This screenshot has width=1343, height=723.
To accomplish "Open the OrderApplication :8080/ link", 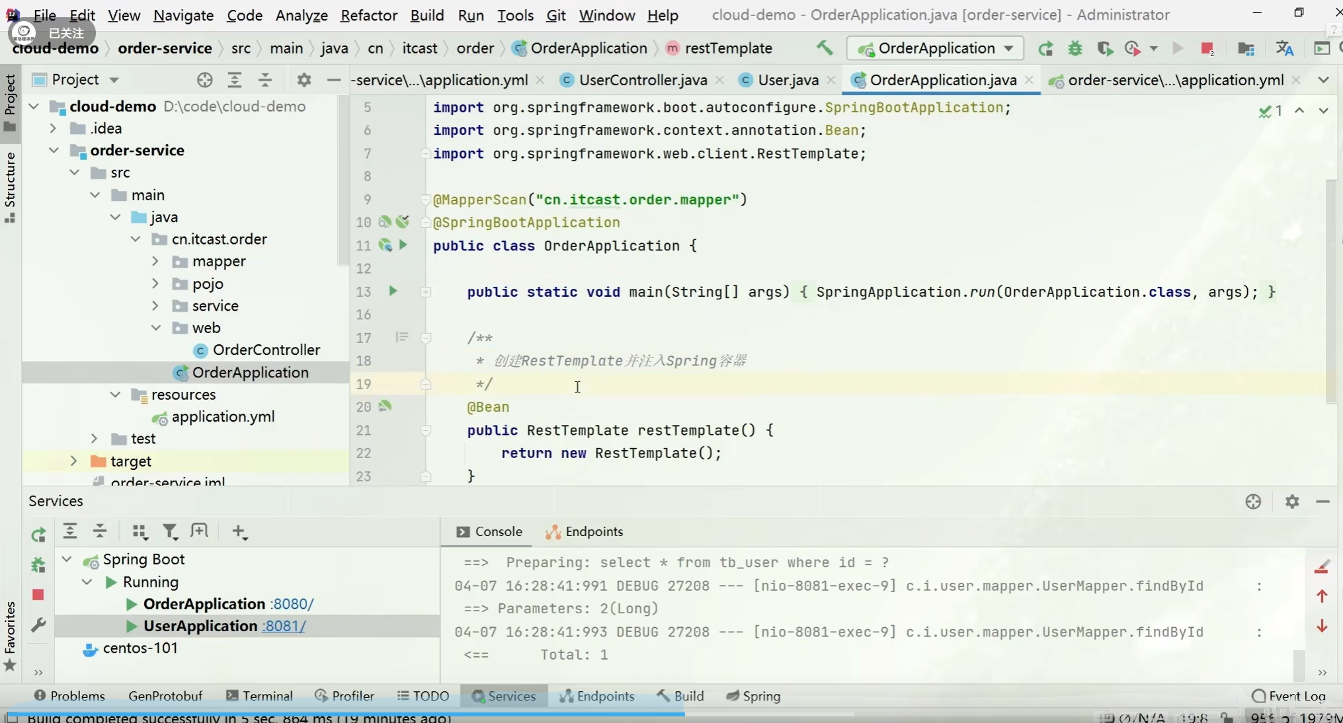I will pos(292,603).
